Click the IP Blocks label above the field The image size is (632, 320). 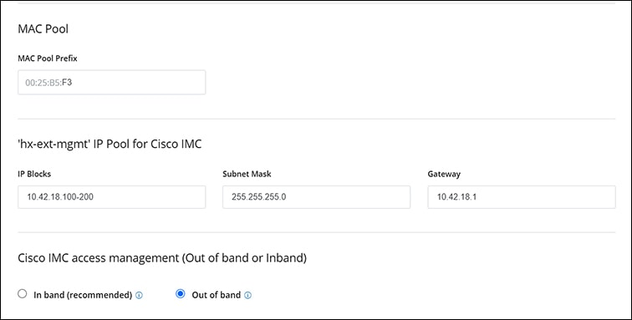pyautogui.click(x=34, y=174)
